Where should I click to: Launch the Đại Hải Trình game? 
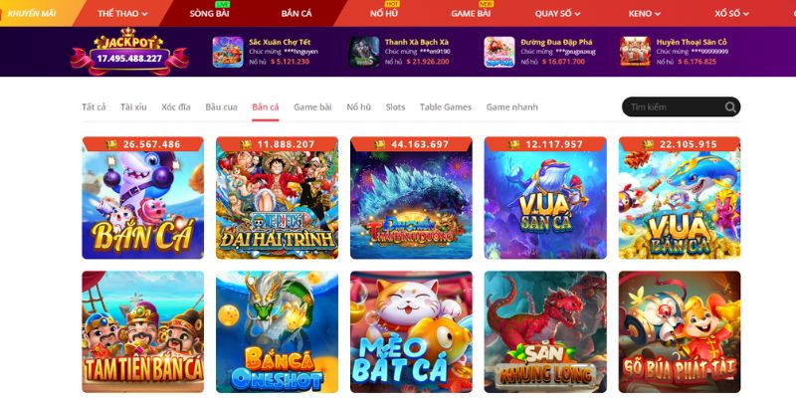278,198
